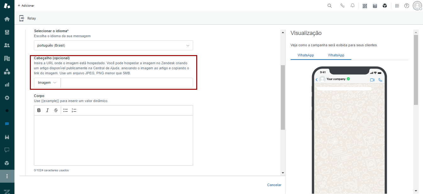Screen dimensions: 423x194
Task: Click the Adicionar button
Action: click(26, 6)
